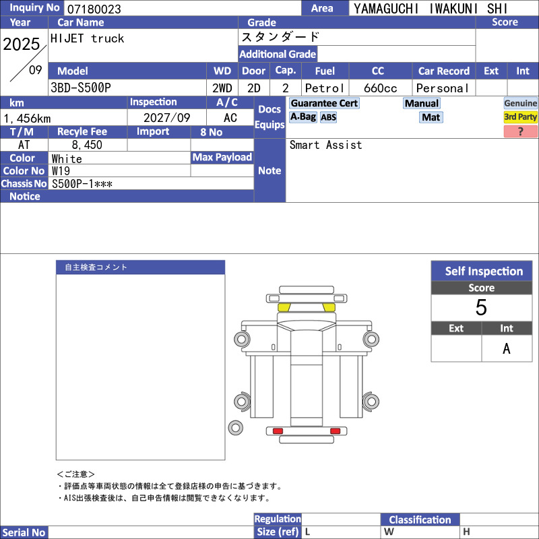Screen dimensions: 539x539
Task: Click the Mat equipment badge
Action: click(x=431, y=117)
